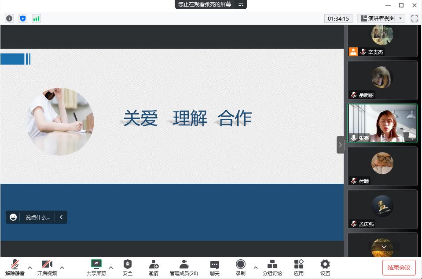
Task: Open 管理成员(28) member panel
Action: click(x=184, y=268)
